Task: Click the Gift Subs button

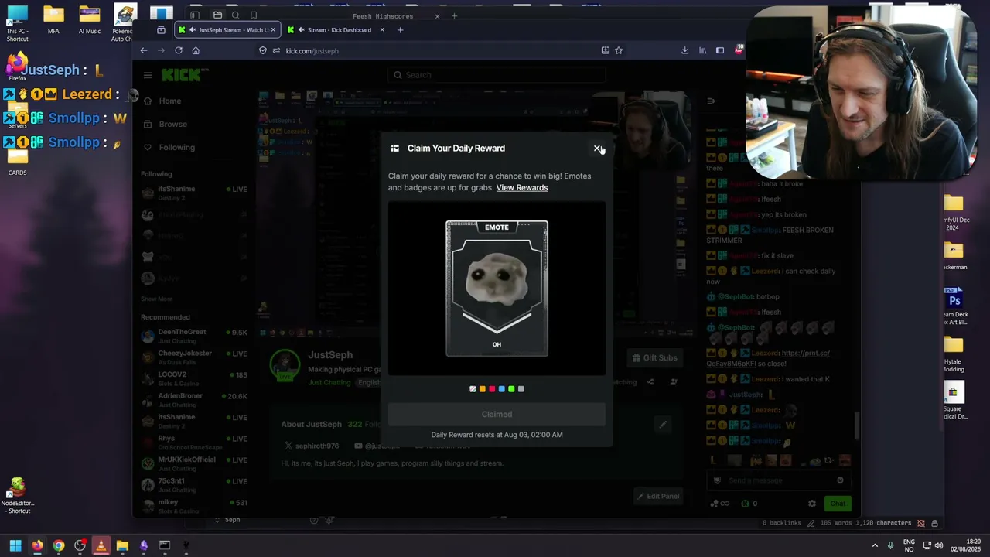Action: (x=654, y=357)
